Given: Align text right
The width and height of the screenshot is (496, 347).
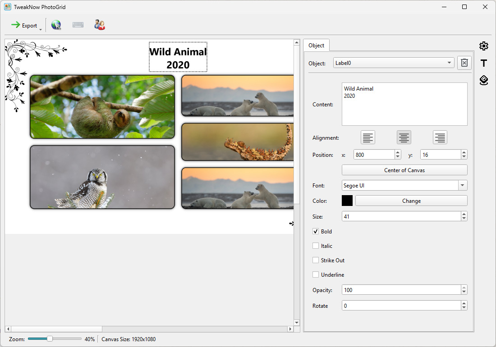Looking at the screenshot, I should (x=440, y=137).
